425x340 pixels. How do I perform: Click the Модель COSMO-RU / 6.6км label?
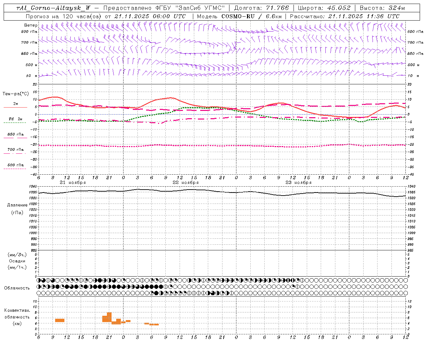pos(239,16)
